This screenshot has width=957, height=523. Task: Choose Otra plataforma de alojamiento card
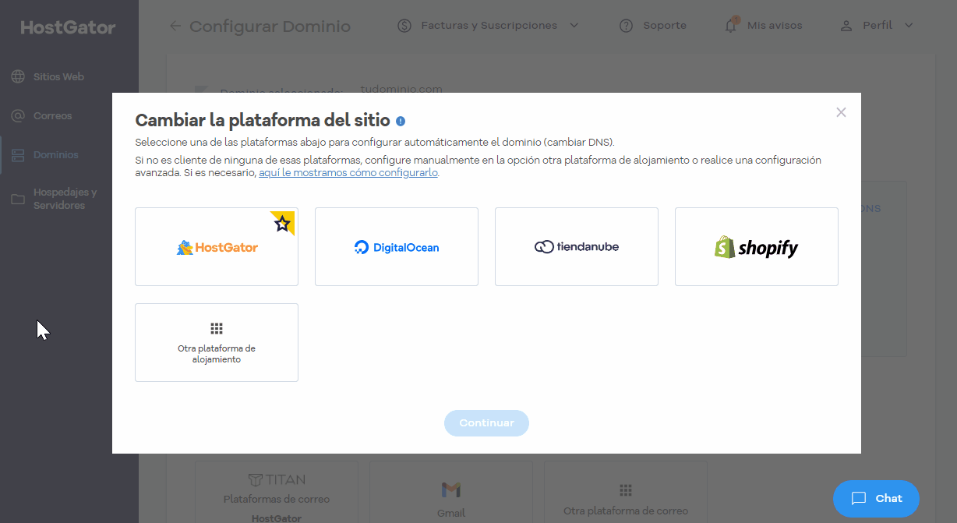pyautogui.click(x=217, y=342)
